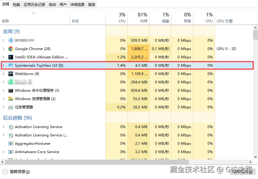Sort processes by 内存 column
The image size is (258, 179).
pos(138,18)
